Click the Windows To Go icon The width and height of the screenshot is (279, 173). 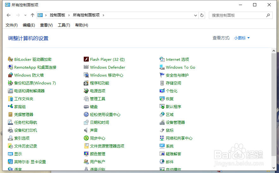click(162, 67)
